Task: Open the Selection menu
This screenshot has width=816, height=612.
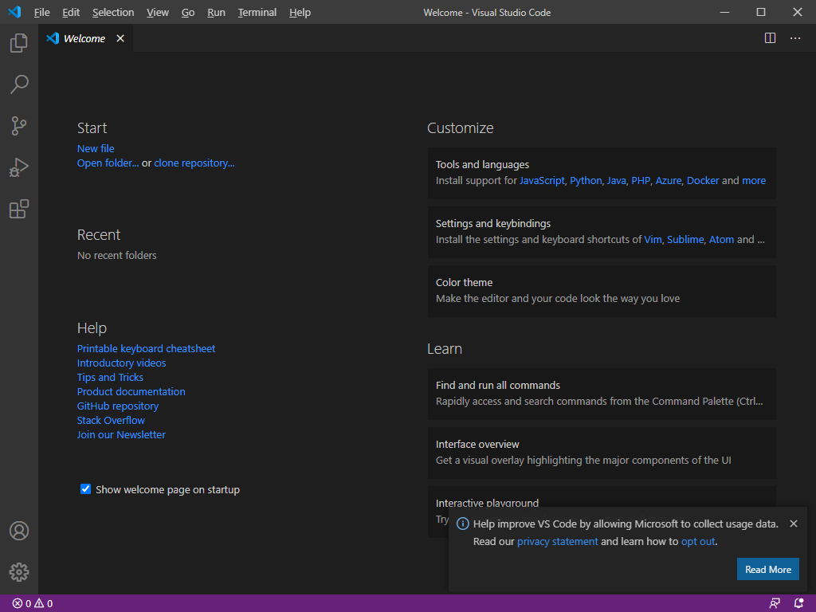Action: [113, 13]
